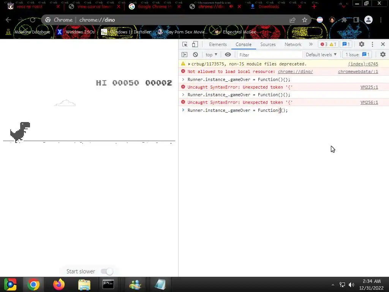Close the DevTools panel
Viewport: 389px width, 292px height.
383,44
